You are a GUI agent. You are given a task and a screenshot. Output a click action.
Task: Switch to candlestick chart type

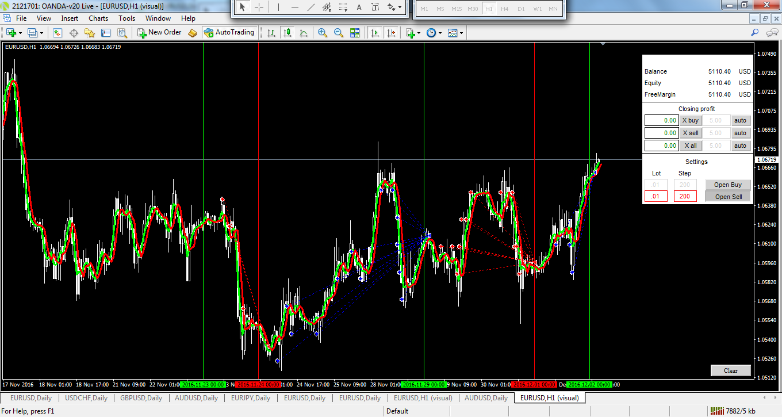pos(287,33)
